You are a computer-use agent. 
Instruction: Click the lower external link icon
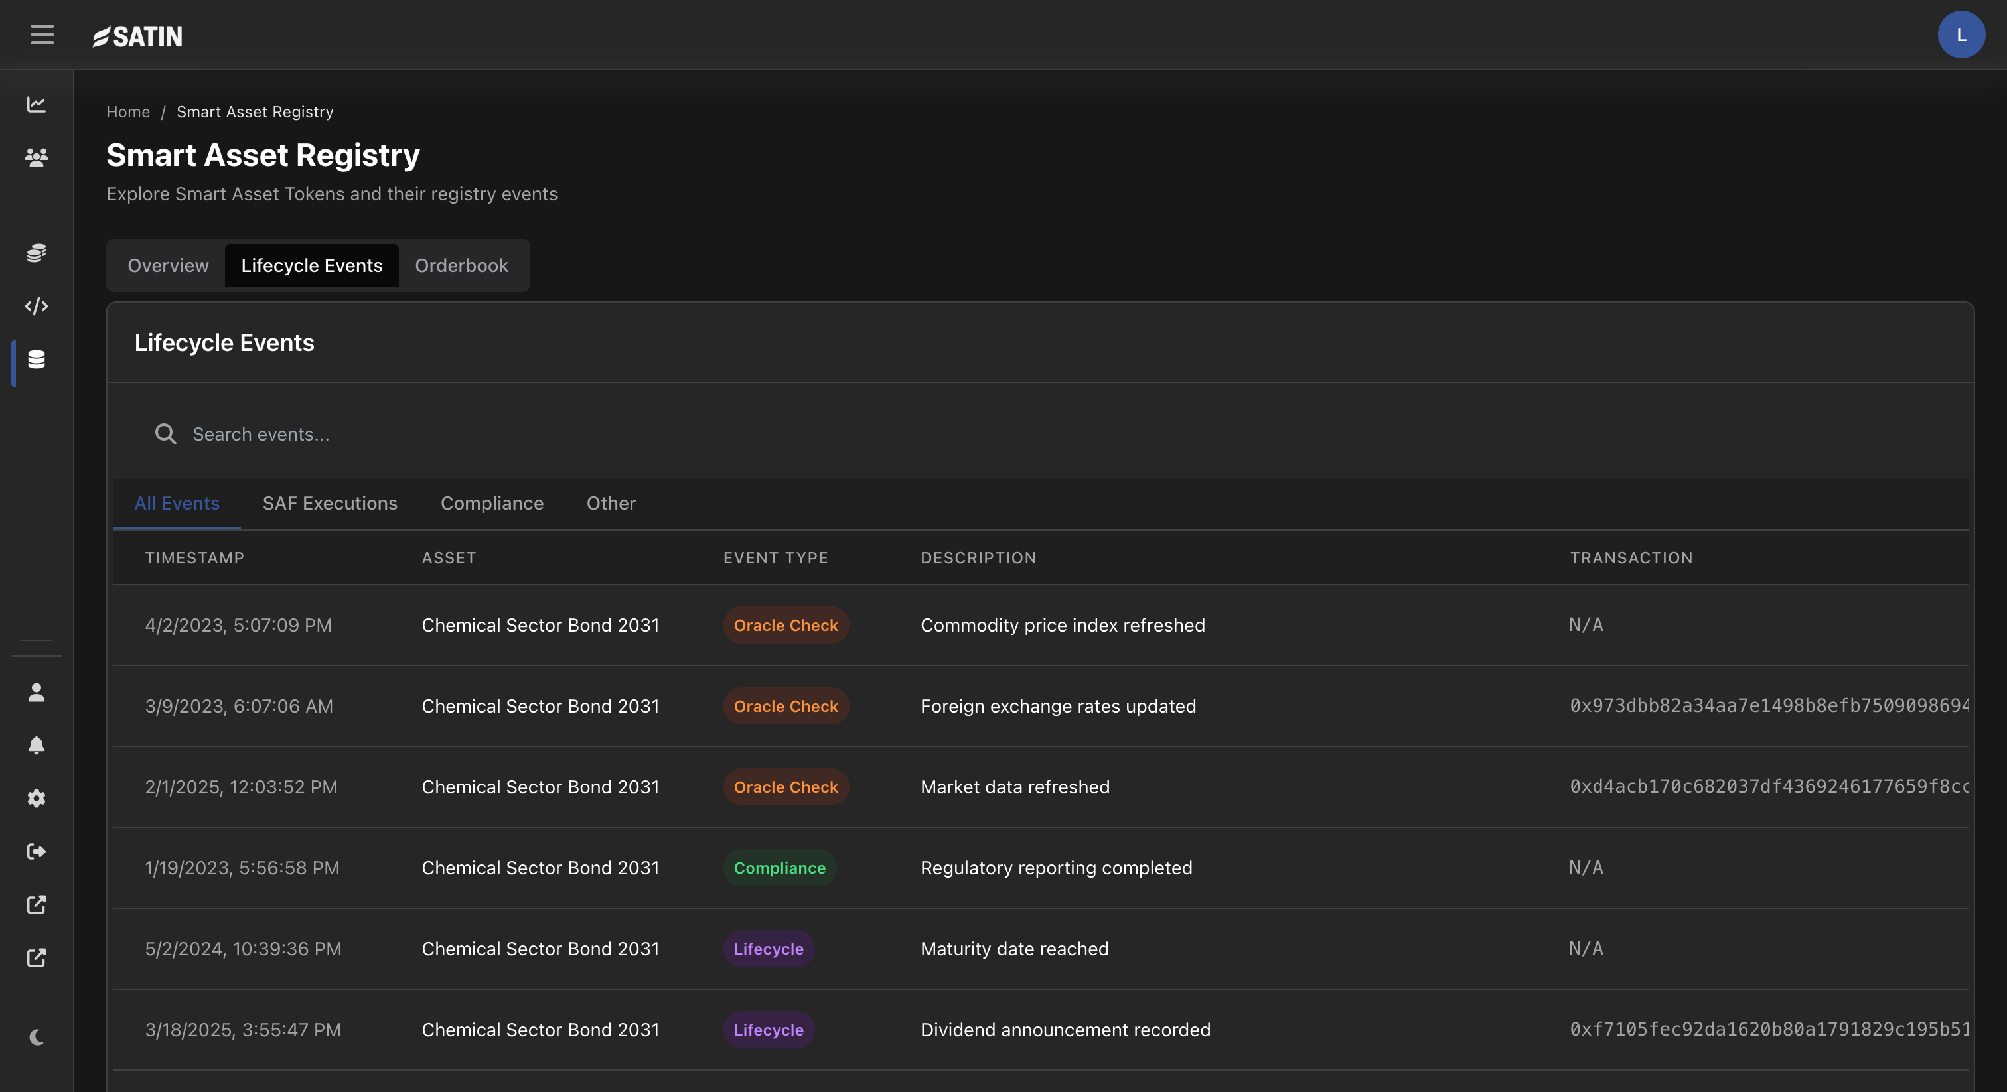pyautogui.click(x=37, y=957)
